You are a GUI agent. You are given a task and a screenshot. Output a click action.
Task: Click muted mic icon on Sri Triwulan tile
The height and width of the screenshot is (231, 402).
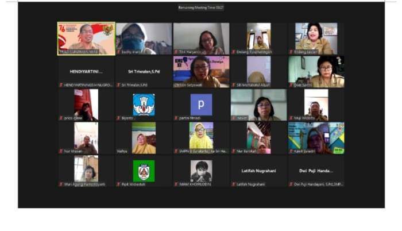pos(118,85)
